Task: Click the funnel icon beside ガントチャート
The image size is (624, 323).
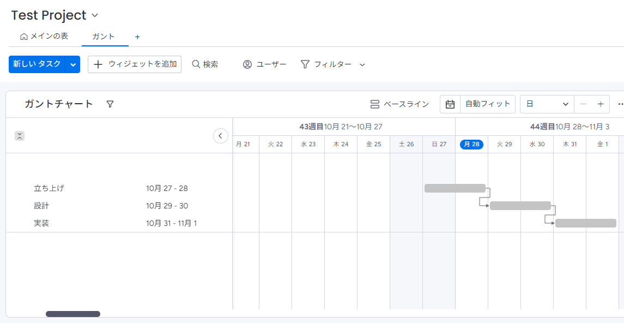Action: tap(110, 104)
